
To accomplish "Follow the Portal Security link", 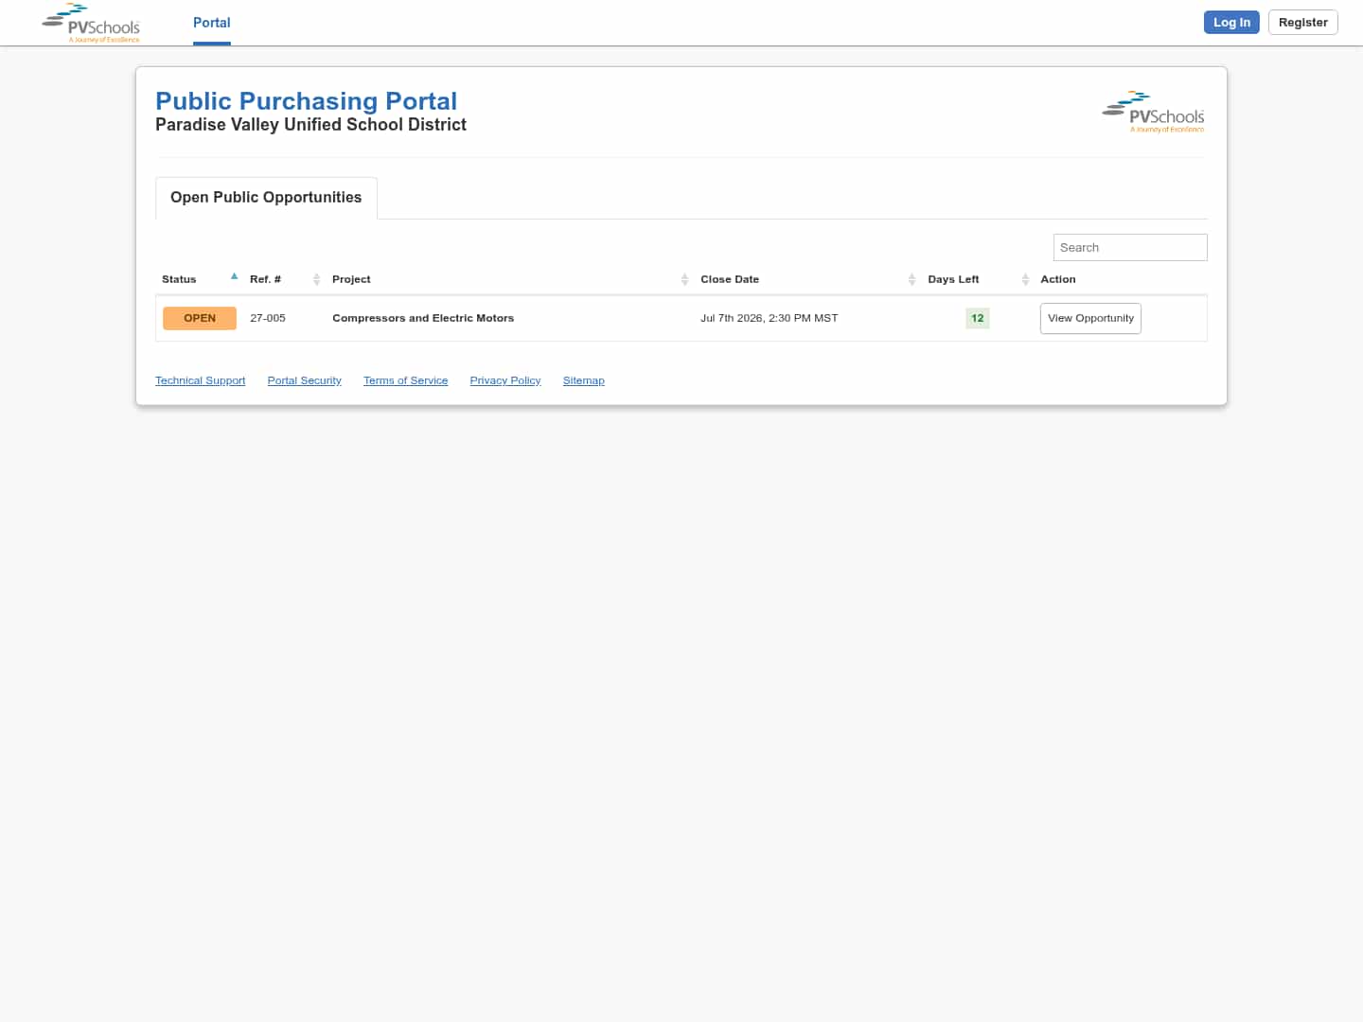I will pos(304,380).
